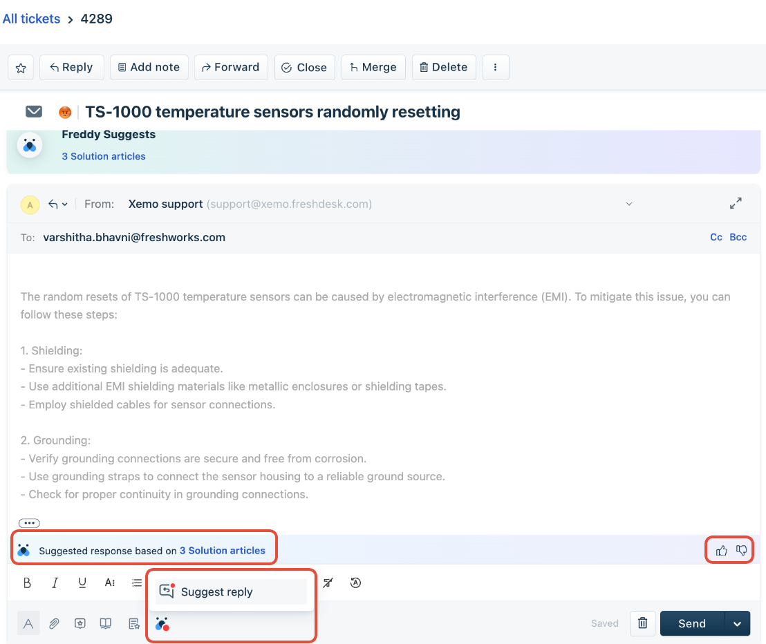Click the ticket subject title
The width and height of the screenshot is (766, 644).
[x=272, y=112]
